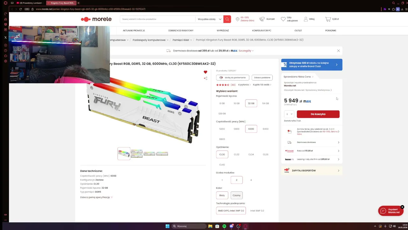Expand Rata od 151,00 zł row

pos(311,151)
